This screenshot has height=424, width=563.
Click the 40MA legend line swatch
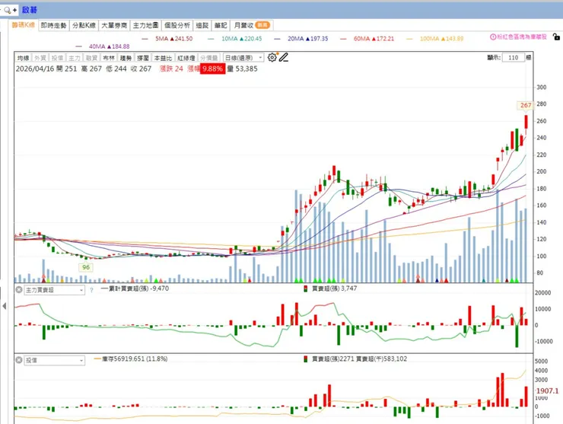click(78, 46)
